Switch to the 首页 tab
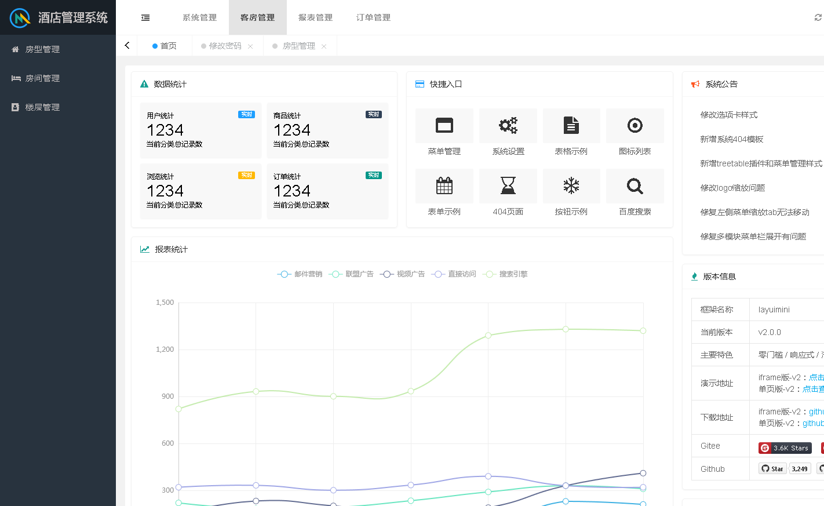This screenshot has width=824, height=506. [165, 46]
